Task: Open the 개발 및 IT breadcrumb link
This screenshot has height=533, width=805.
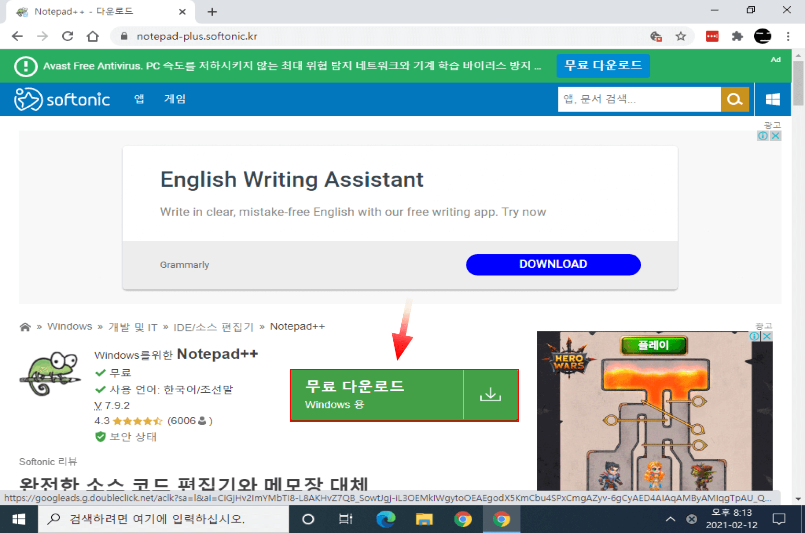Action: pyautogui.click(x=133, y=327)
